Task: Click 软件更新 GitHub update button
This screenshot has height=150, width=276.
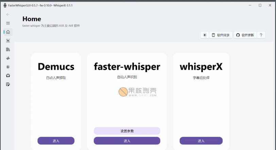Action: 245,35
